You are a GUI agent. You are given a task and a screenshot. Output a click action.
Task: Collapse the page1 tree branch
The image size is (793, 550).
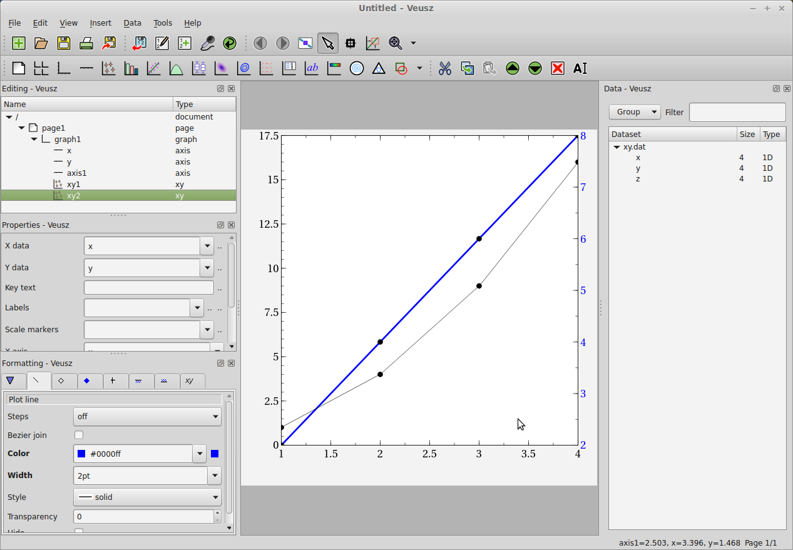click(x=22, y=128)
